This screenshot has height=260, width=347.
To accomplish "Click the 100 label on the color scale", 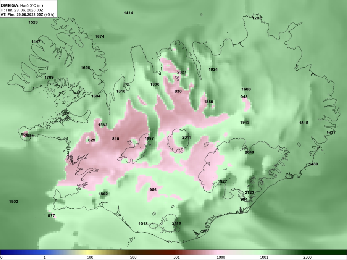I will [x=90, y=257].
